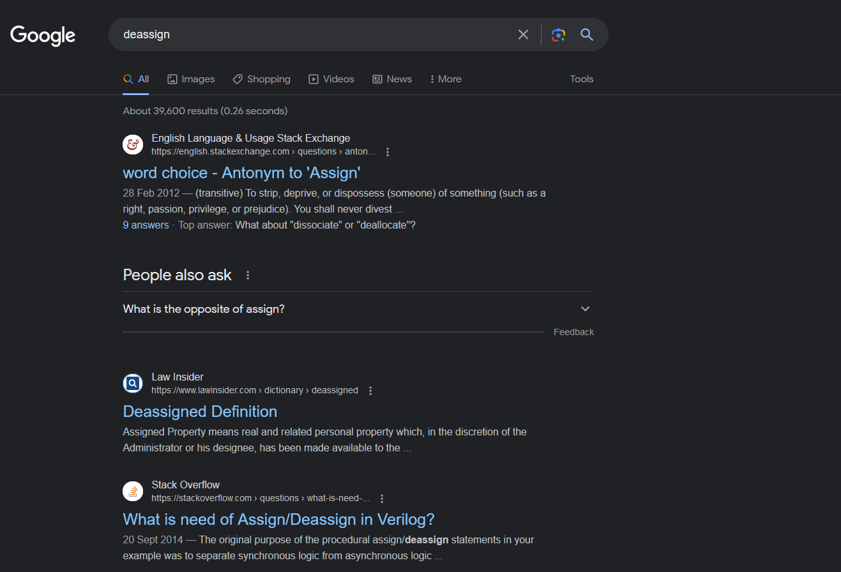The image size is (841, 572).
Task: Click the Google logo
Action: (x=43, y=35)
